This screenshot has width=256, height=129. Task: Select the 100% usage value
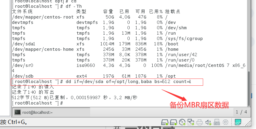[157, 65]
